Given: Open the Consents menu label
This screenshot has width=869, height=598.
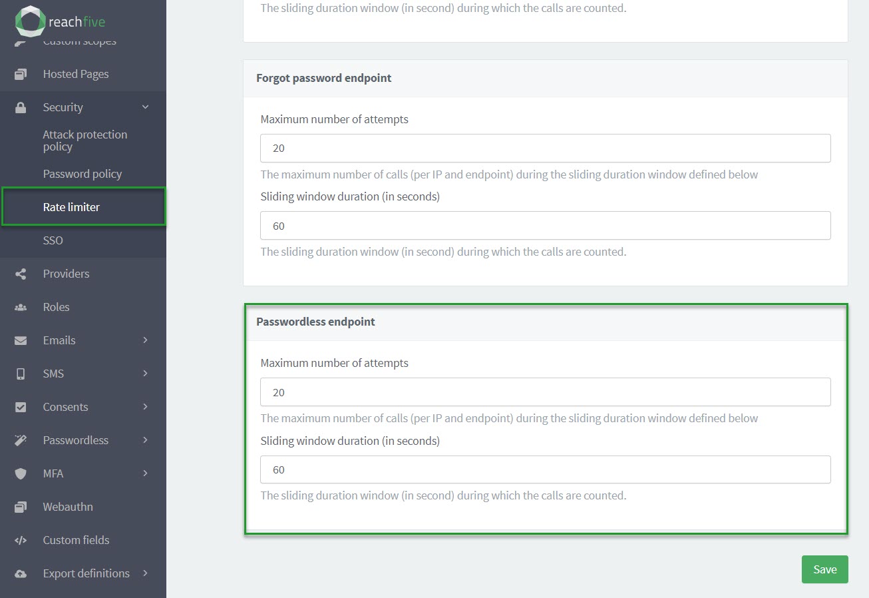Looking at the screenshot, I should coord(65,407).
